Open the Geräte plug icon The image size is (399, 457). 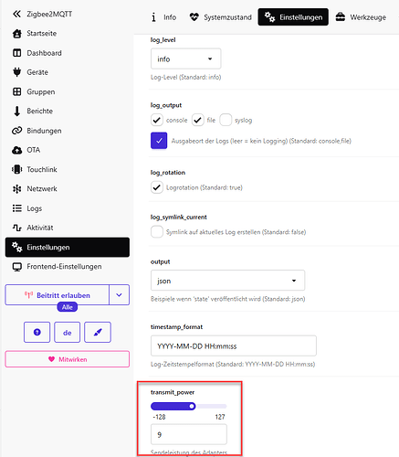click(17, 72)
